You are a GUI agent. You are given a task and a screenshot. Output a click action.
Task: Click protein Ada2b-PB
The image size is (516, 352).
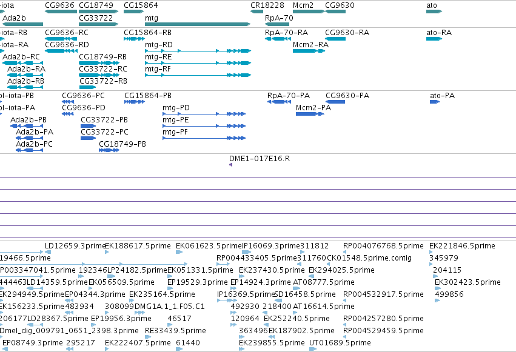tap(27, 126)
